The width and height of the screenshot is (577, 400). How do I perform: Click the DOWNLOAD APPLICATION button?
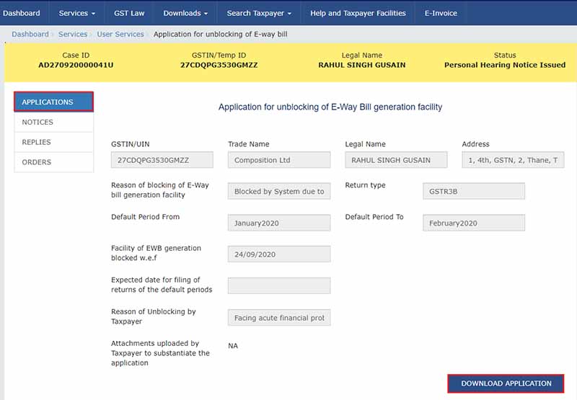506,383
